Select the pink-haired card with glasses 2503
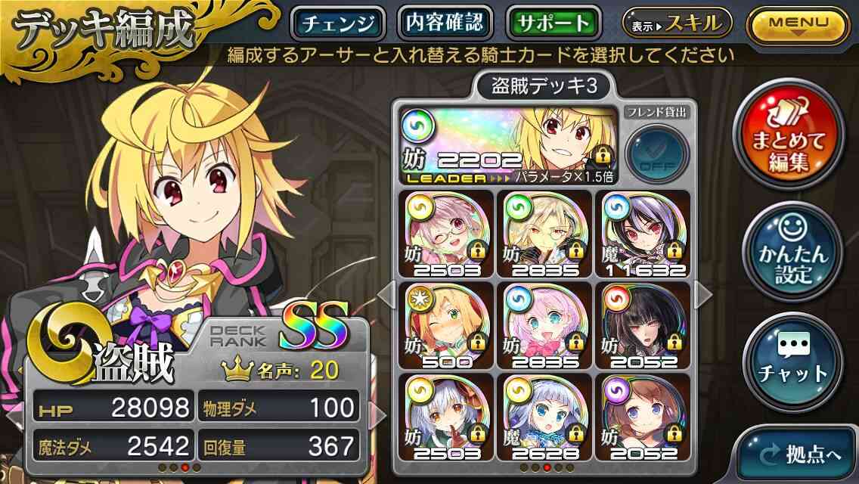 point(446,234)
